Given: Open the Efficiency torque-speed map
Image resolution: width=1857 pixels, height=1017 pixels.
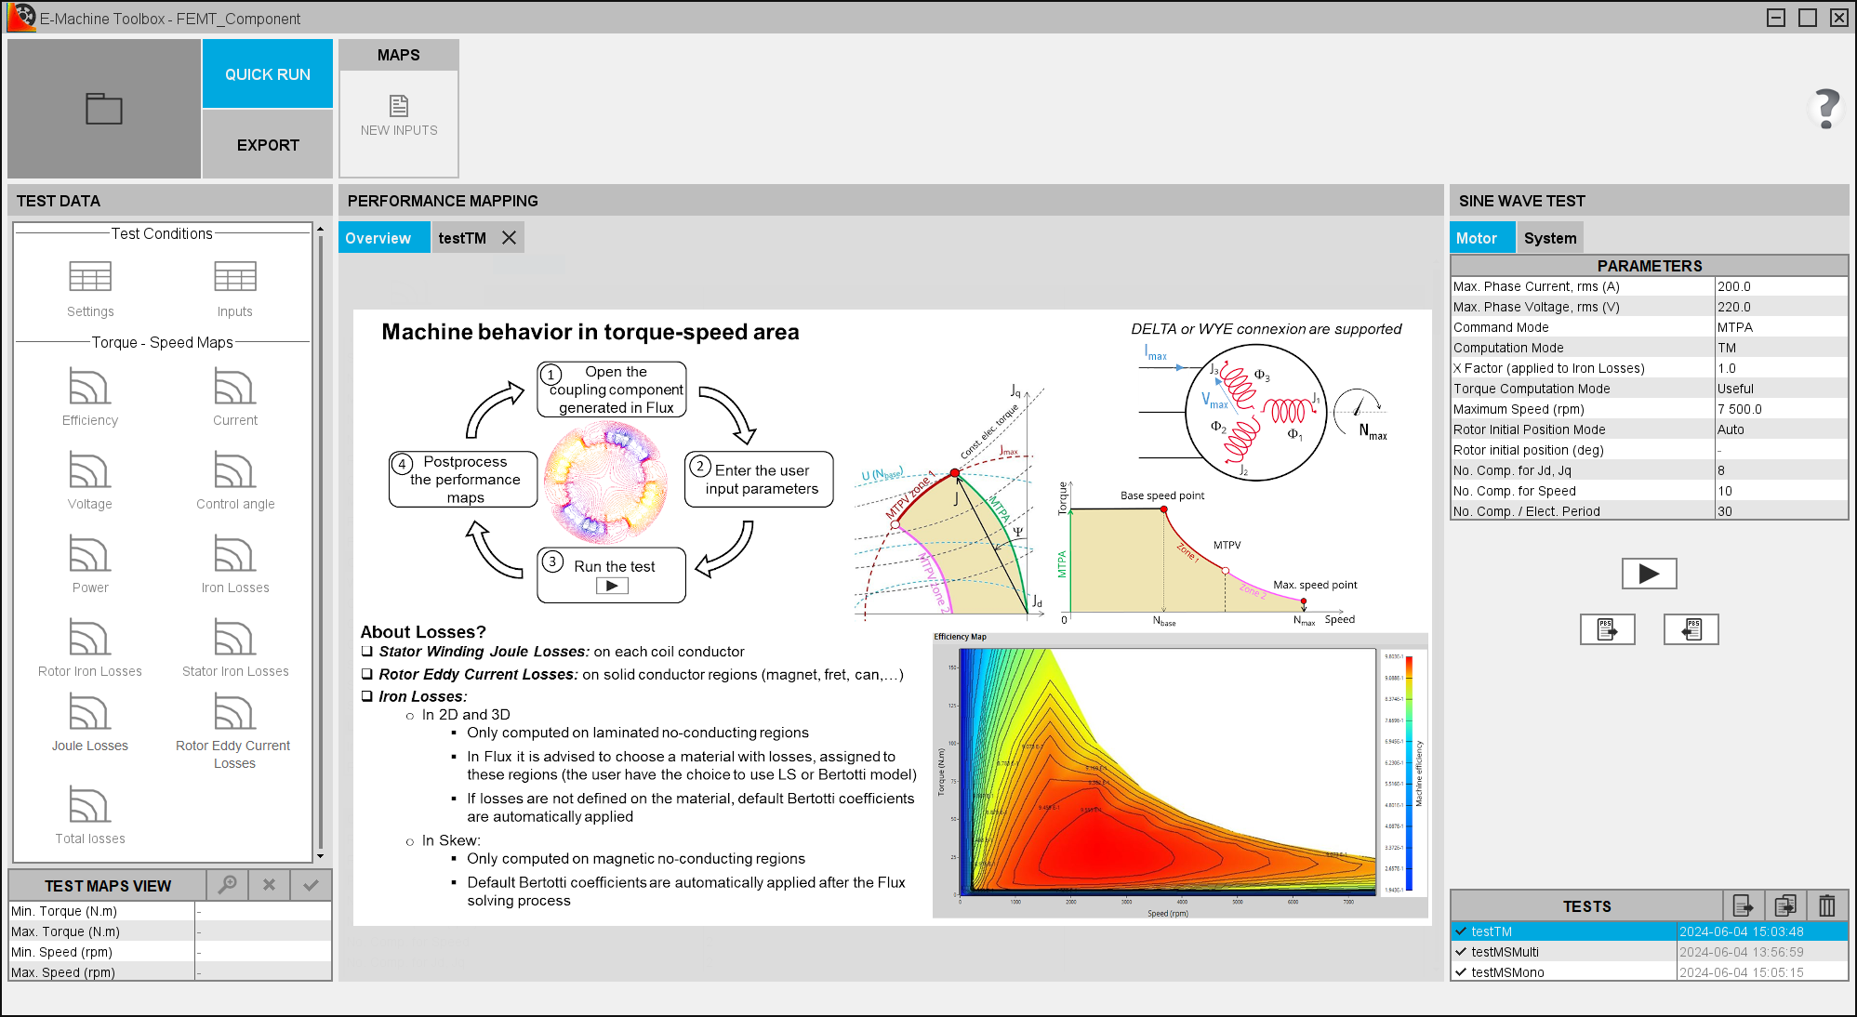Looking at the screenshot, I should coord(90,387).
